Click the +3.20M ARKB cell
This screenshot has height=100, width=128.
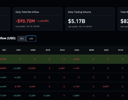click(32, 95)
